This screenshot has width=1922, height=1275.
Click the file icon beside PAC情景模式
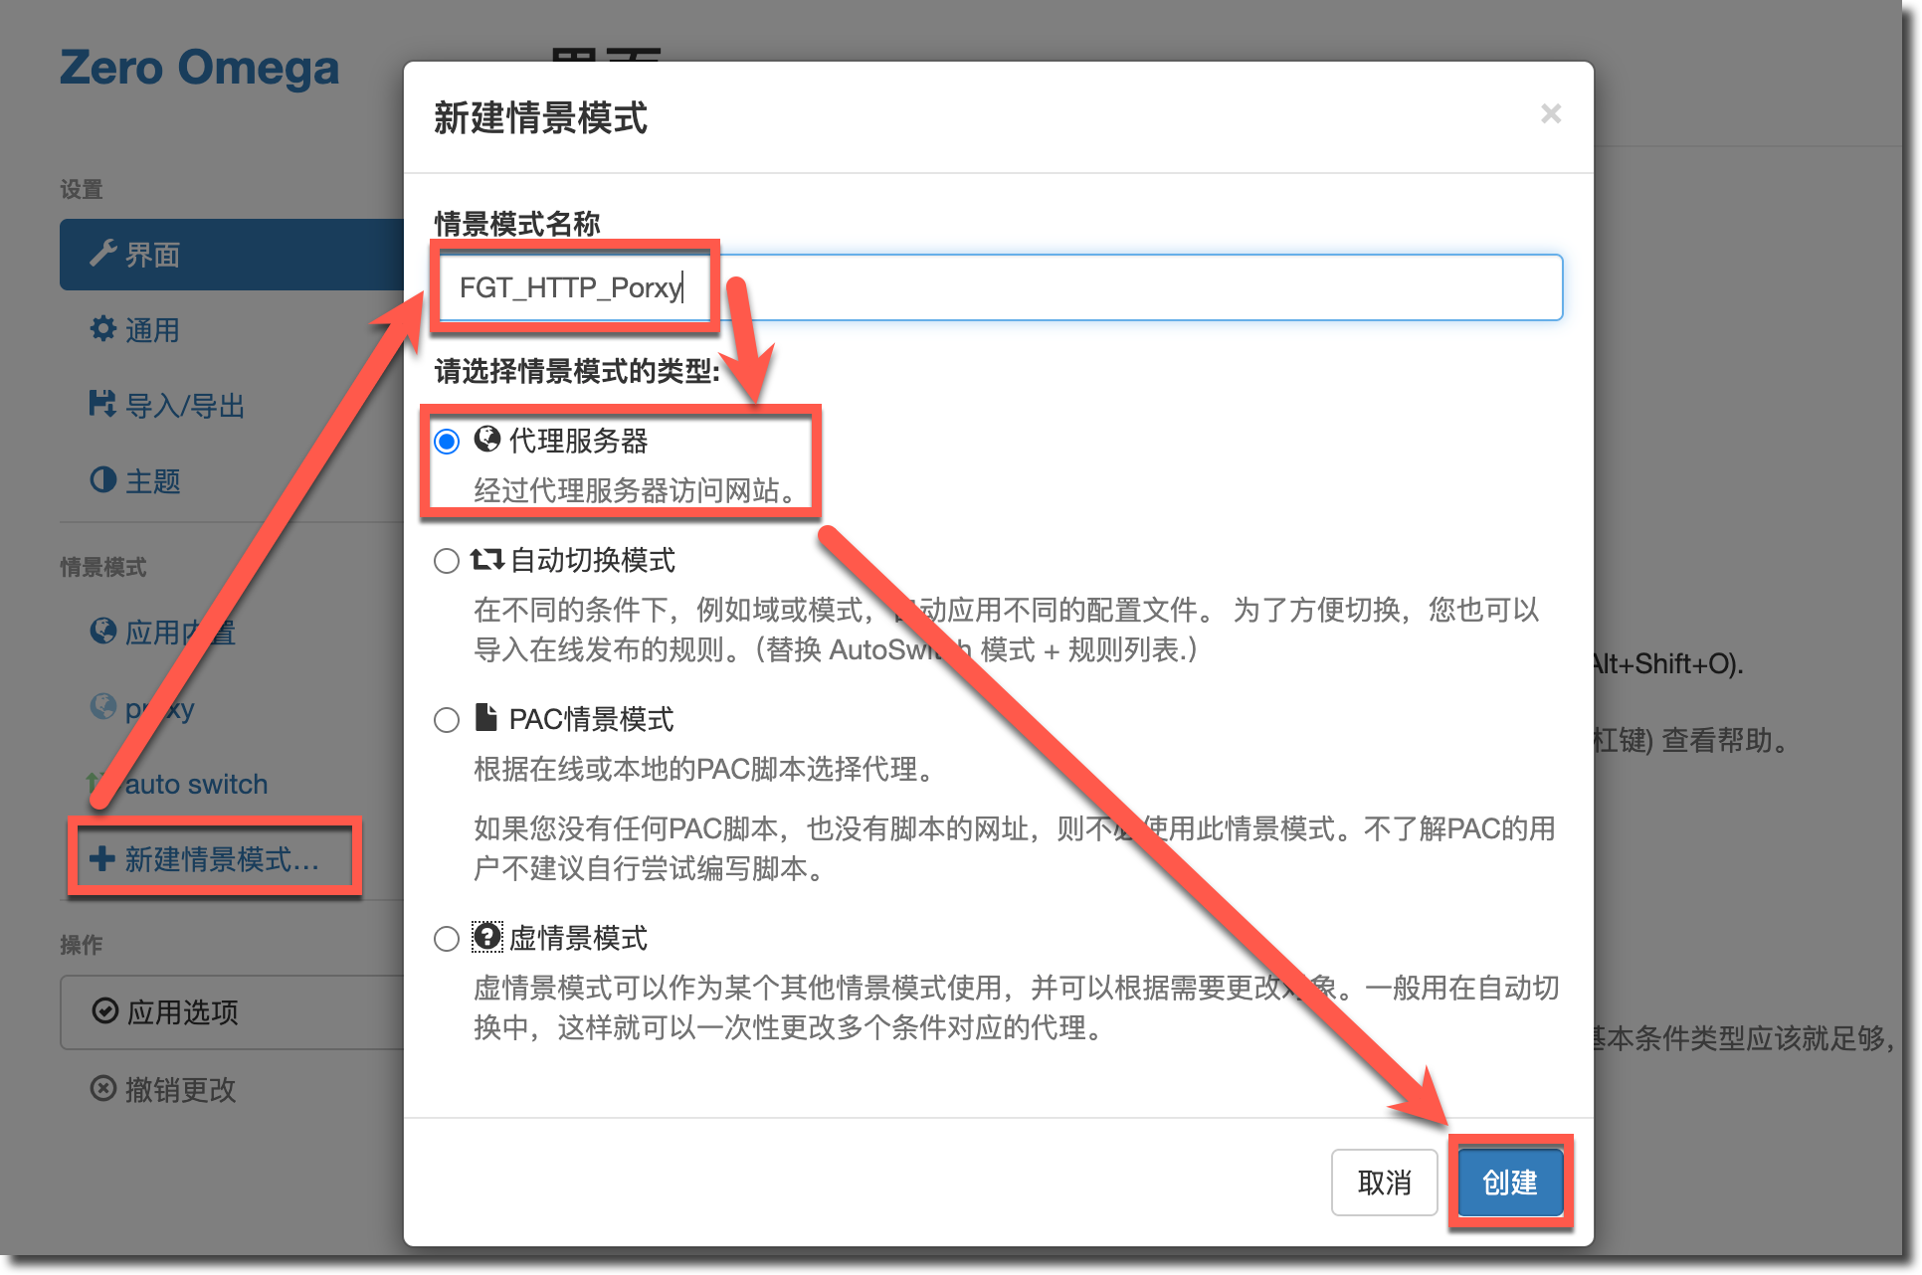(x=485, y=717)
